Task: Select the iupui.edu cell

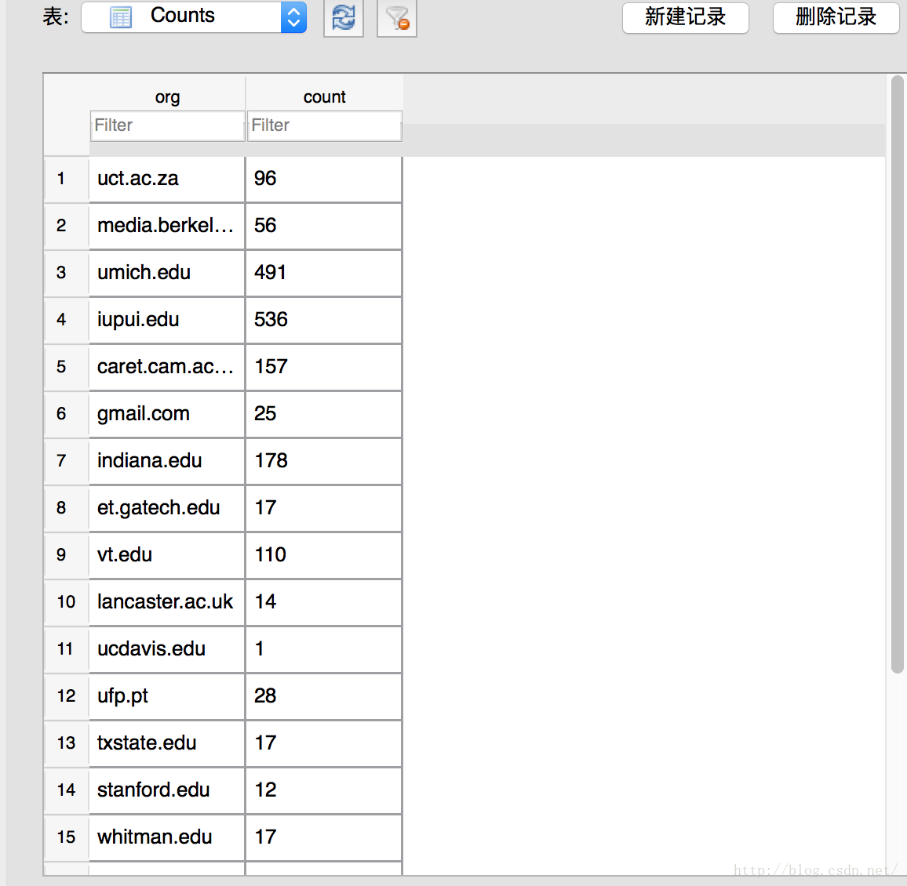Action: pyautogui.click(x=167, y=320)
